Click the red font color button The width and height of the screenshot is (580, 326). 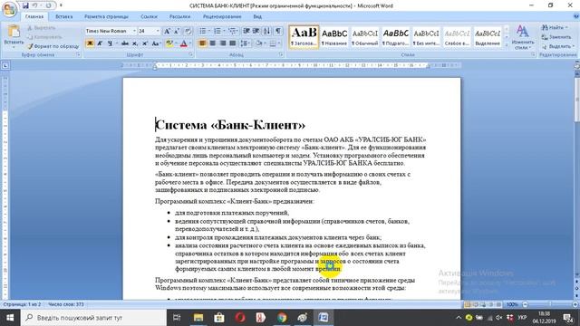(x=183, y=43)
